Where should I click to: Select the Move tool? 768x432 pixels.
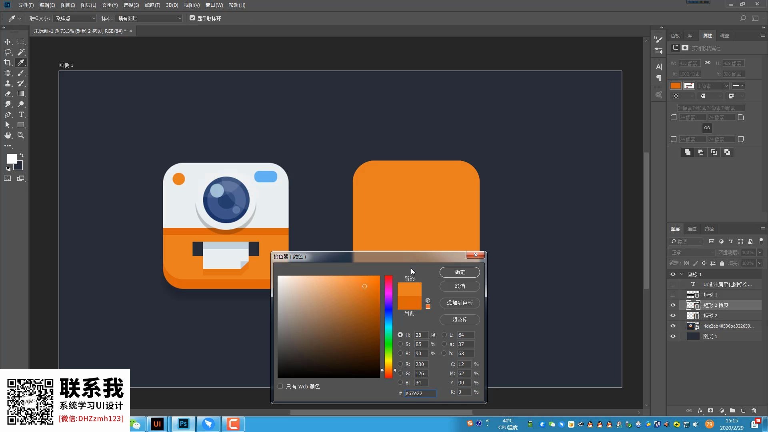(x=8, y=42)
